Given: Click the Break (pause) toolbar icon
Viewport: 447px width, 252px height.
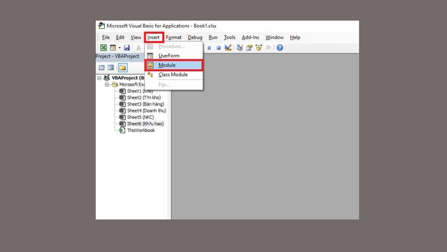Looking at the screenshot, I should [209, 48].
